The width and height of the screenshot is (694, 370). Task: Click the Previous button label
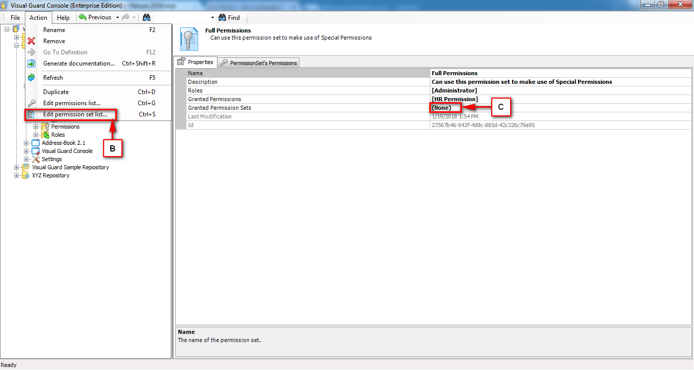coord(100,17)
